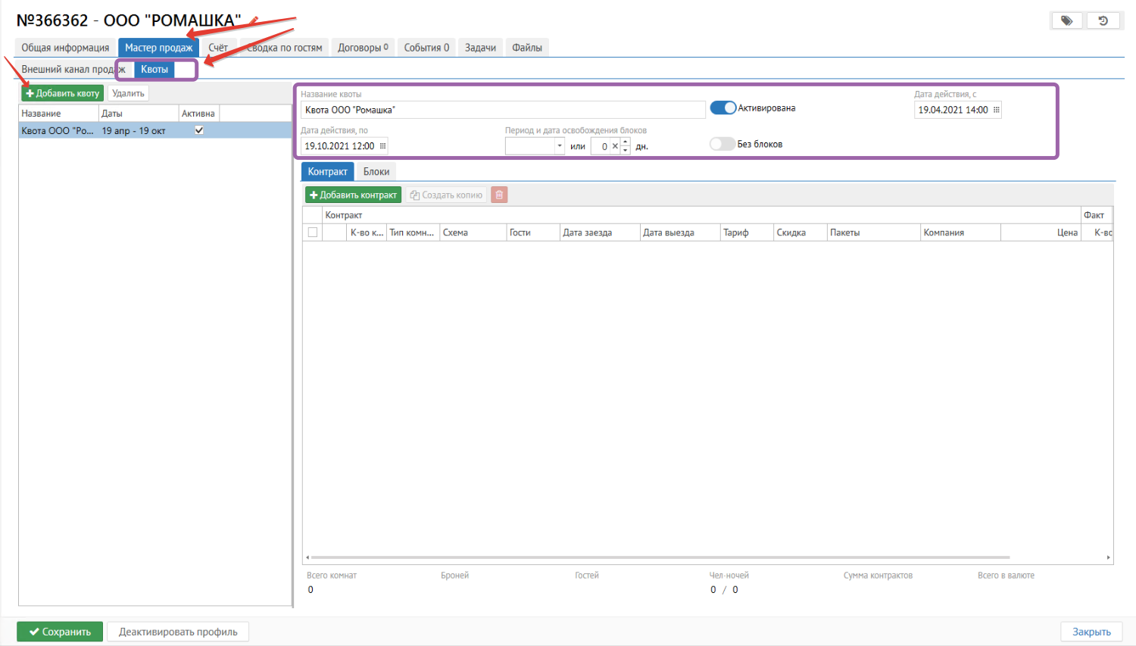Click 'Создать копию' copy button
The width and height of the screenshot is (1136, 646).
tap(446, 195)
